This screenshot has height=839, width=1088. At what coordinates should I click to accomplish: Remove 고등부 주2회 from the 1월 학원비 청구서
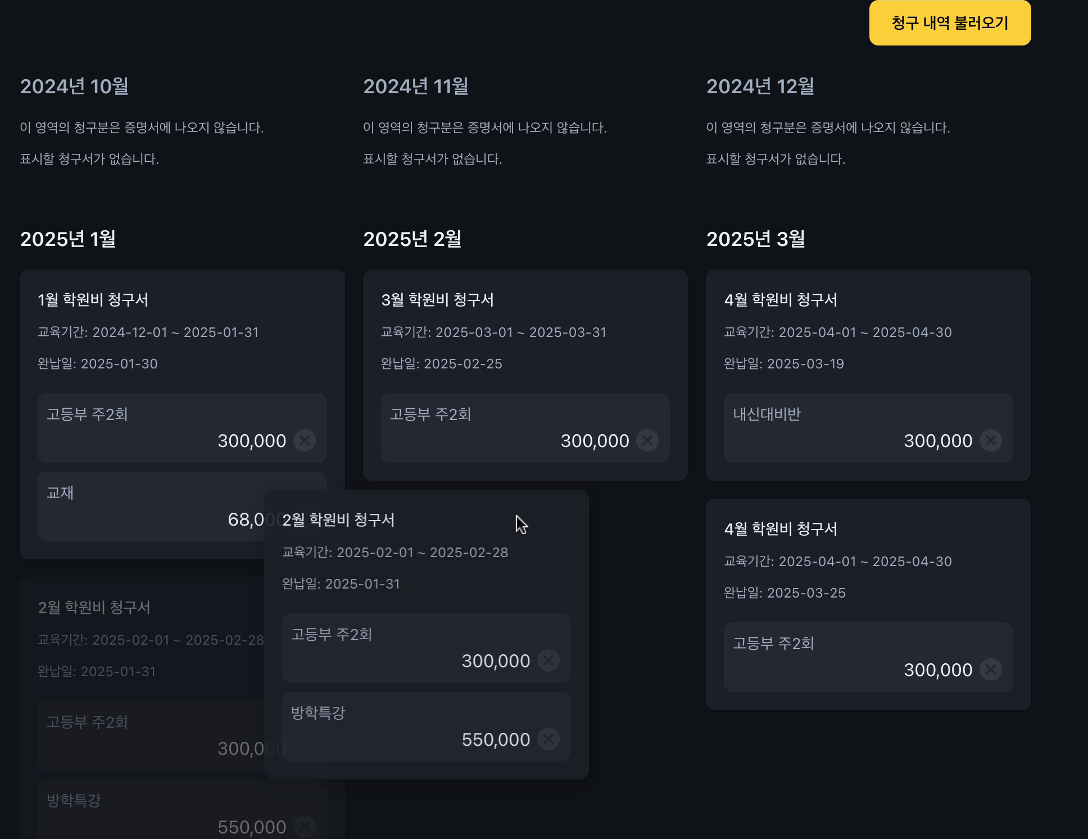pos(305,440)
